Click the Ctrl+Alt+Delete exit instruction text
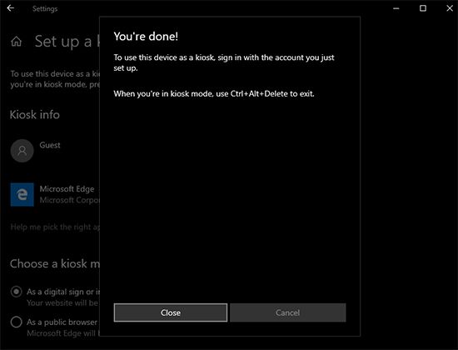The height and width of the screenshot is (350, 458). 214,94
